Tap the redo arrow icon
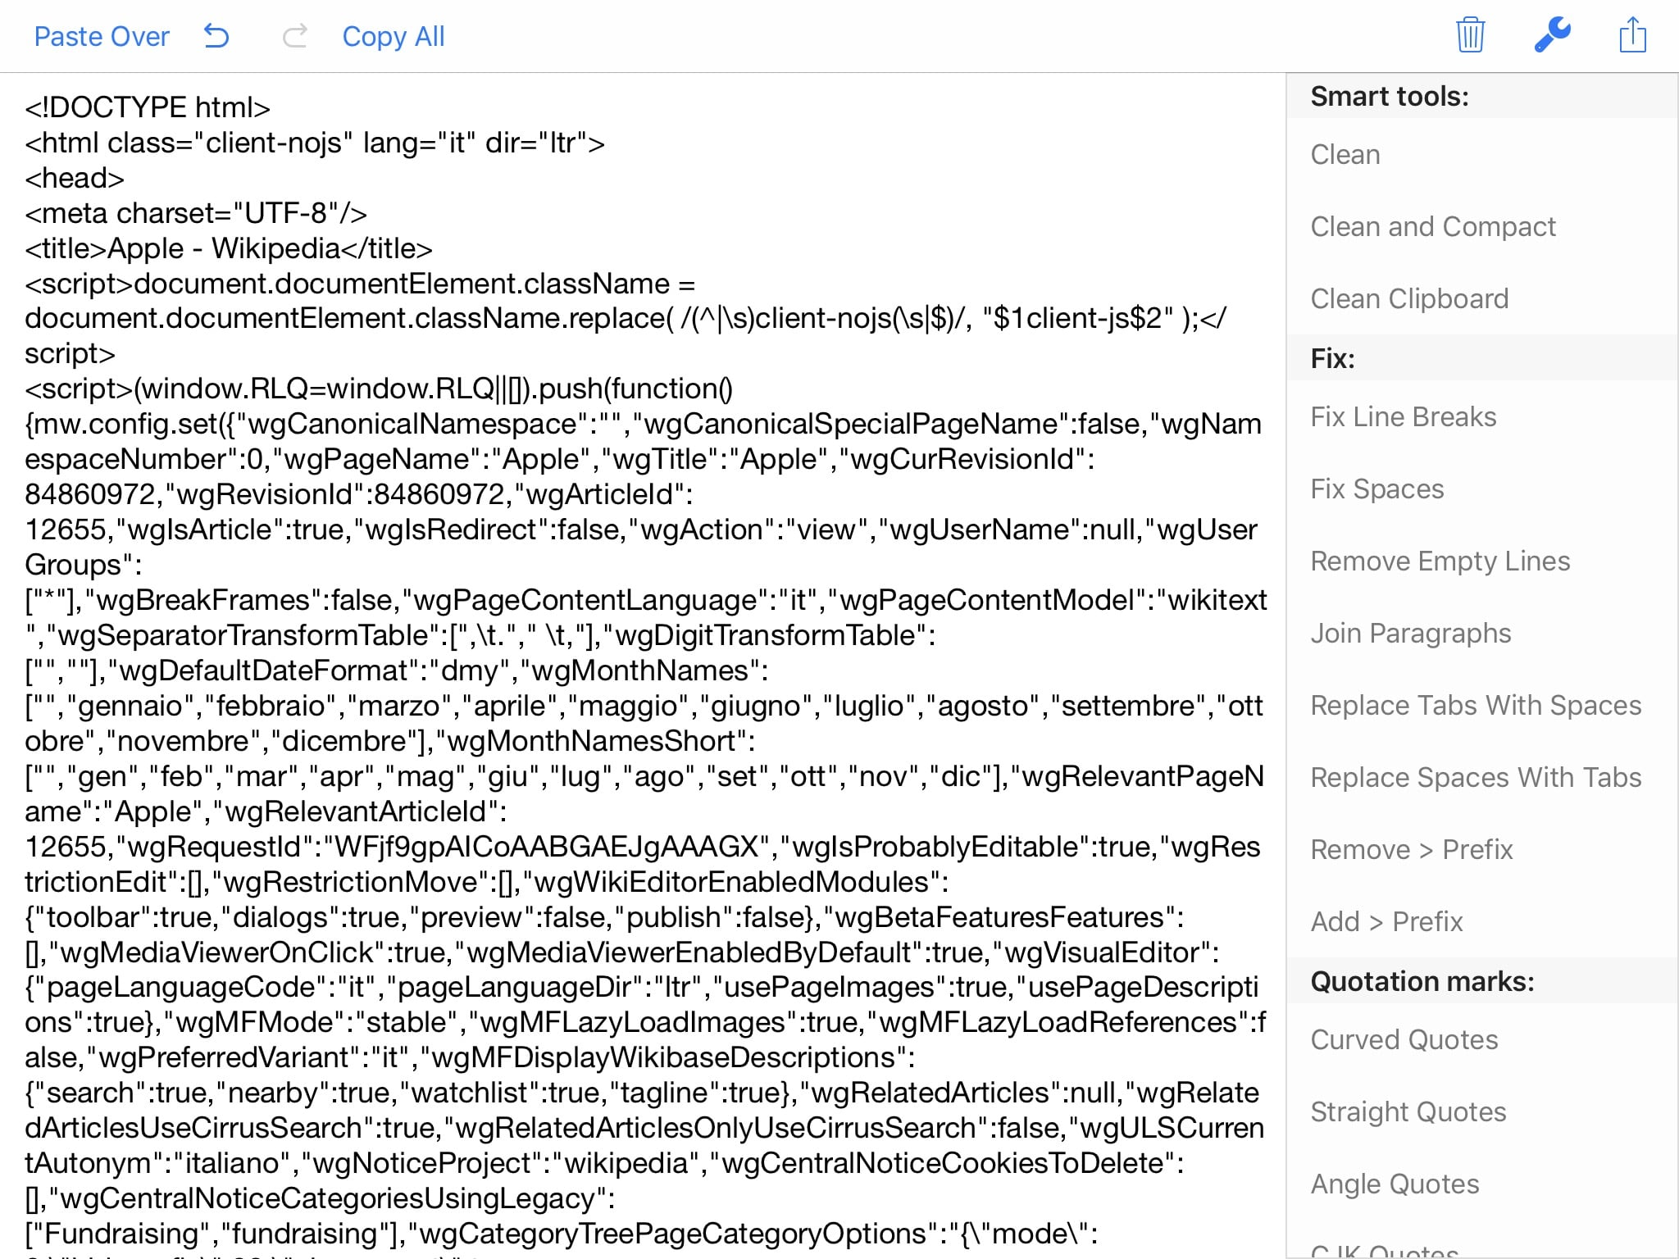The height and width of the screenshot is (1259, 1679). (x=295, y=36)
